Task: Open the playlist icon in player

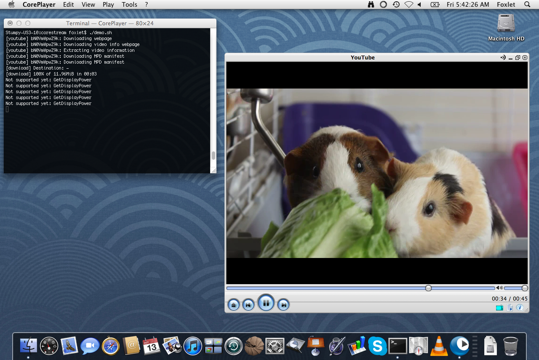Action: (510, 308)
